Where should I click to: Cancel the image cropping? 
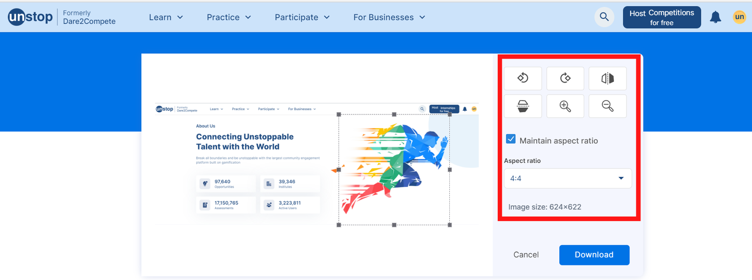[526, 255]
